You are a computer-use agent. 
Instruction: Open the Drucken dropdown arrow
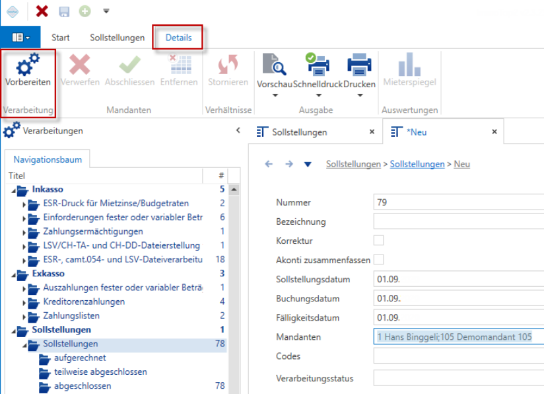(x=360, y=95)
